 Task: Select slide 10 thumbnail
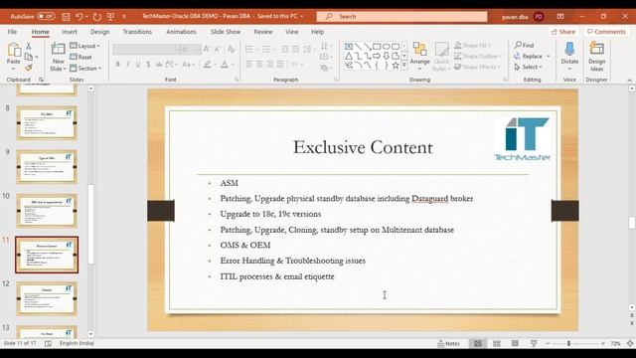pyautogui.click(x=47, y=211)
